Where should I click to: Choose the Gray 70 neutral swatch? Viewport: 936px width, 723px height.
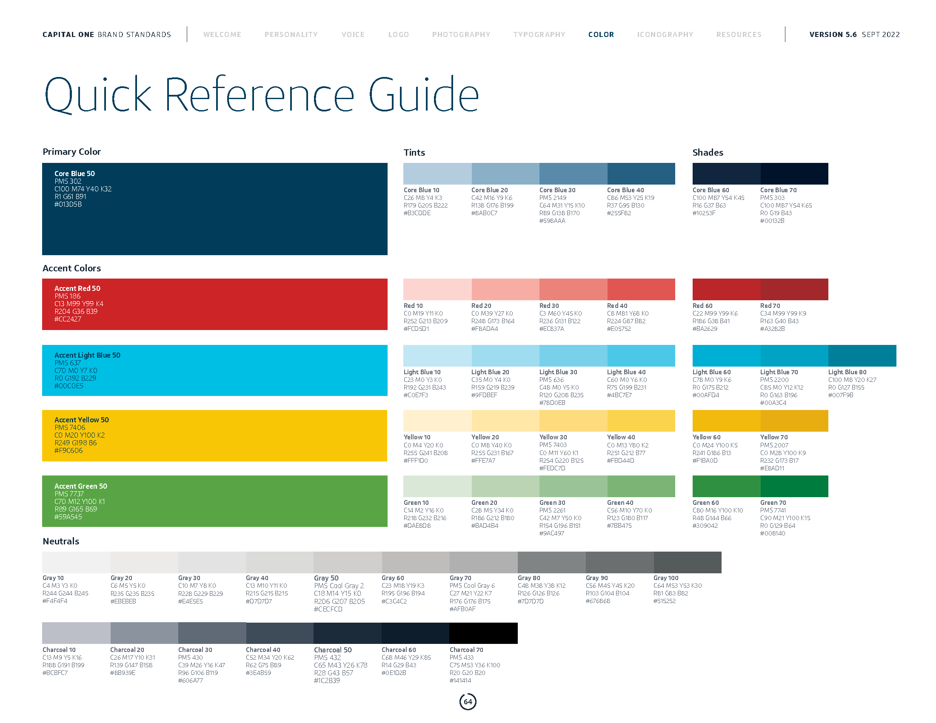[483, 562]
